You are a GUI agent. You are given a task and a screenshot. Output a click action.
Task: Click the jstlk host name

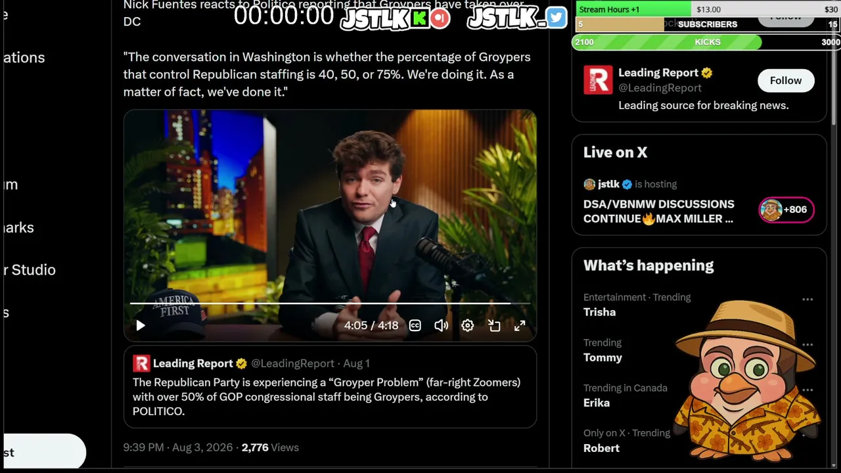tap(608, 184)
